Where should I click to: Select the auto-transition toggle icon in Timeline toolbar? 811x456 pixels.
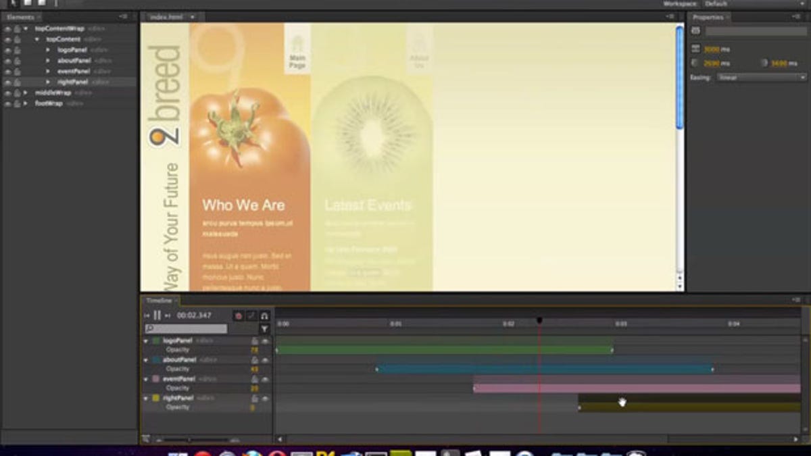(x=250, y=315)
